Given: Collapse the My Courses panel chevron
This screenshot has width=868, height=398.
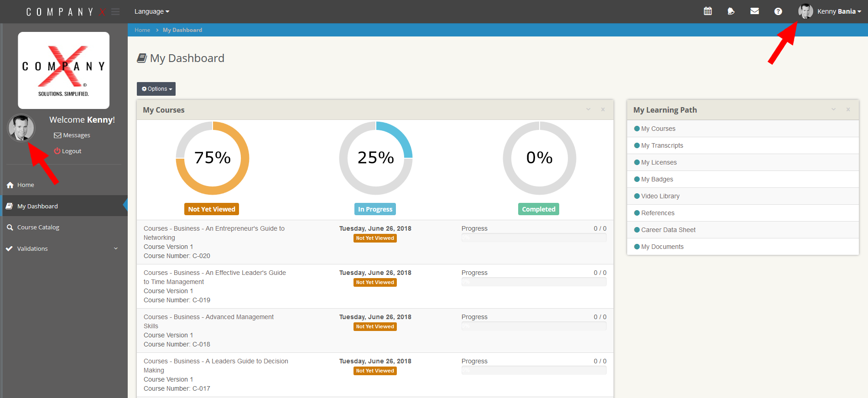Looking at the screenshot, I should click(x=588, y=109).
